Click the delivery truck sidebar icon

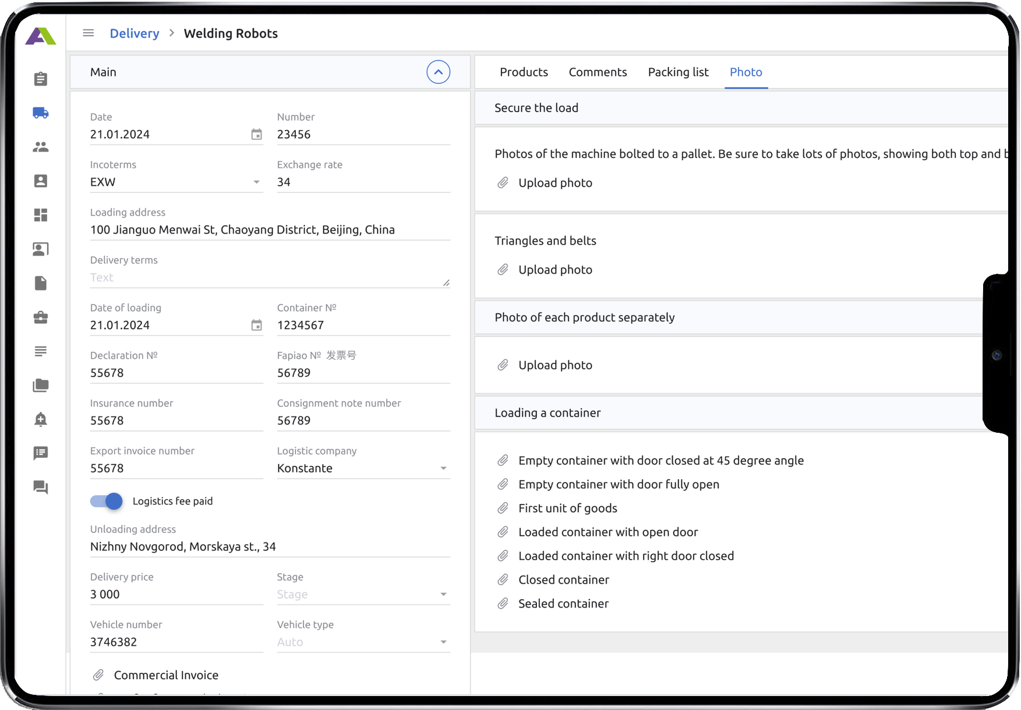(x=41, y=113)
